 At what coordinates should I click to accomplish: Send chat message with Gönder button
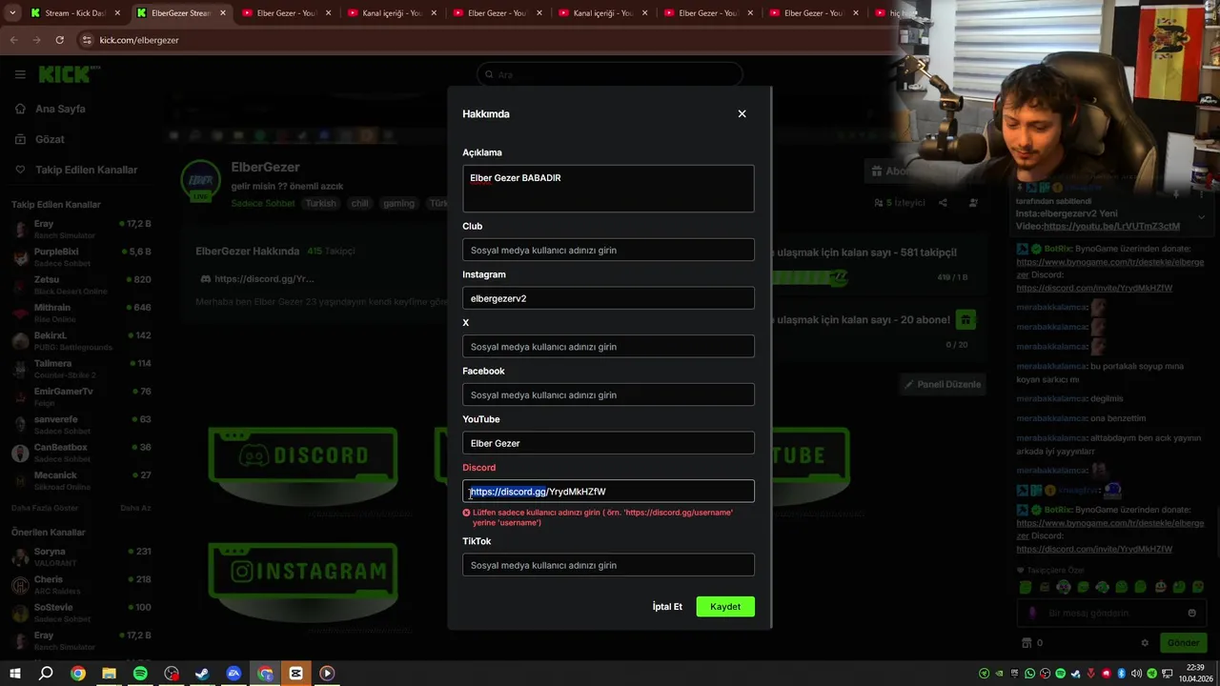click(1183, 642)
